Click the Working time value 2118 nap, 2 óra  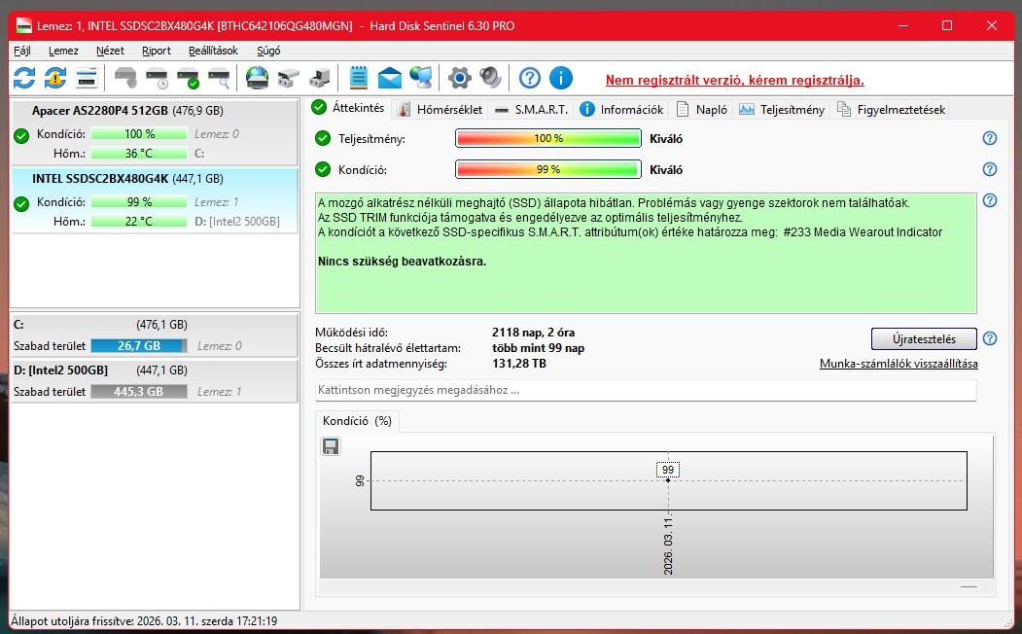pos(533,333)
